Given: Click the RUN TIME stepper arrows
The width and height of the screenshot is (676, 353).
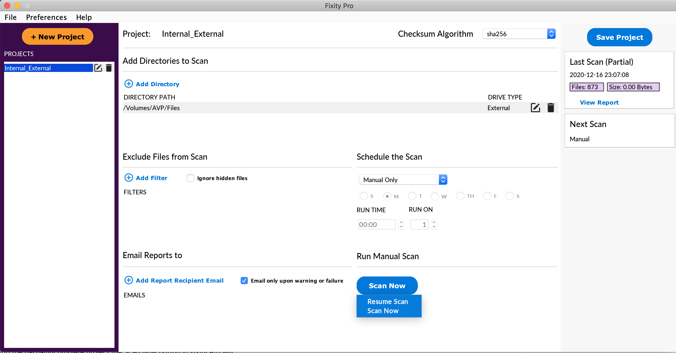Looking at the screenshot, I should point(401,225).
